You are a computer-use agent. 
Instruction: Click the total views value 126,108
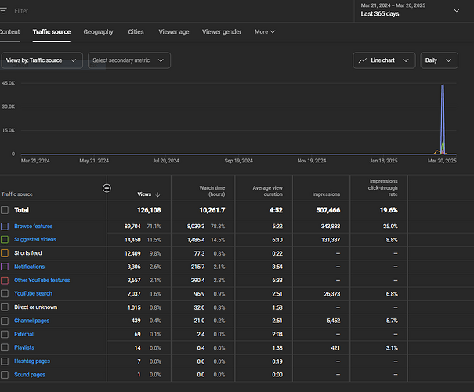tap(149, 210)
